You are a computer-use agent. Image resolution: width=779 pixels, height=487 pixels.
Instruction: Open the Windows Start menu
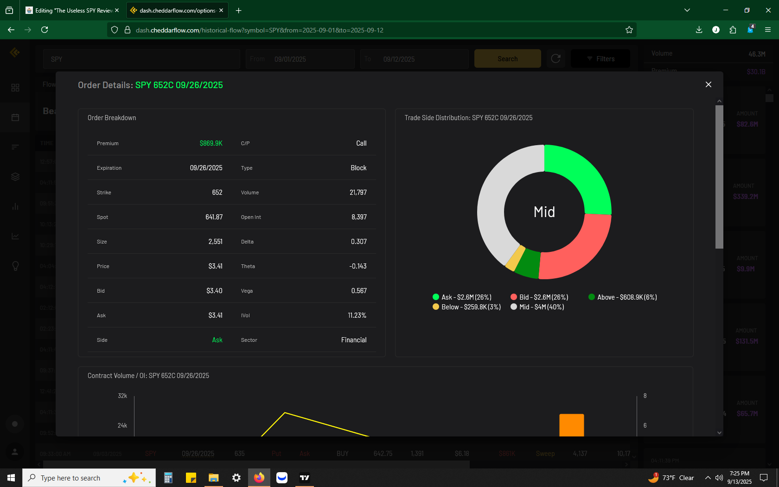pos(11,478)
